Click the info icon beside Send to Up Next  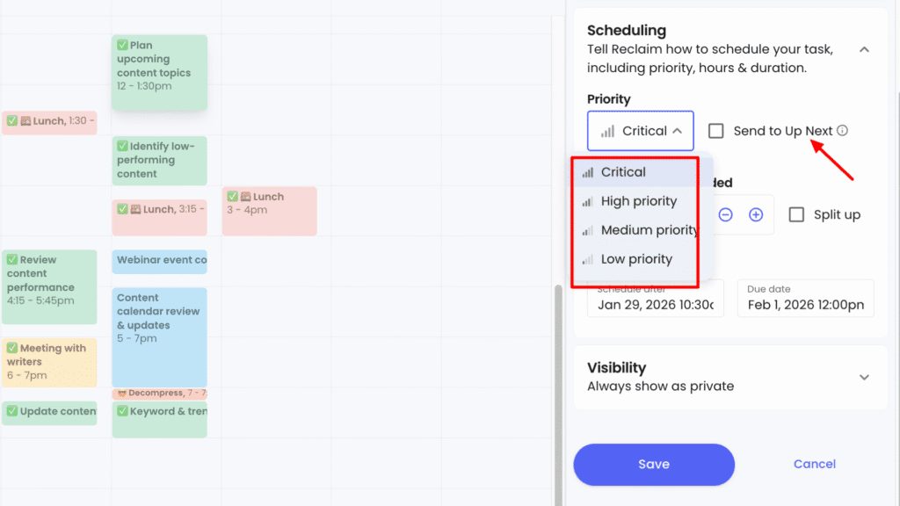842,130
